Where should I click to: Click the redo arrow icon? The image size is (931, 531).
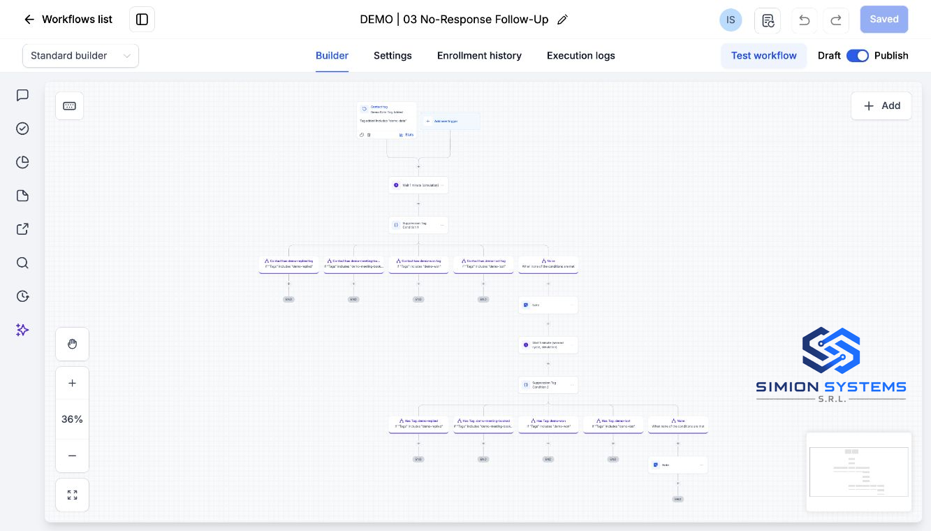click(x=835, y=20)
